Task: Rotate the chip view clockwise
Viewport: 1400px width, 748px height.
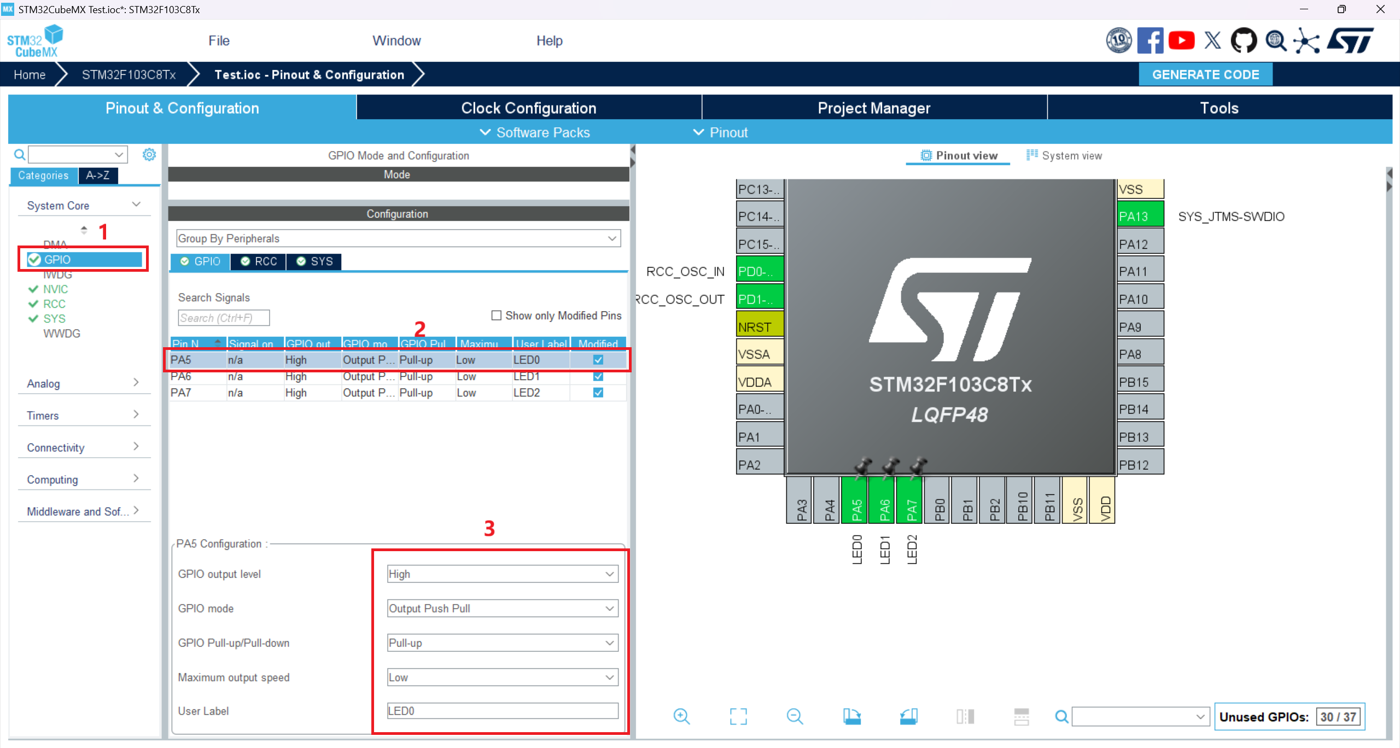Action: click(x=851, y=716)
